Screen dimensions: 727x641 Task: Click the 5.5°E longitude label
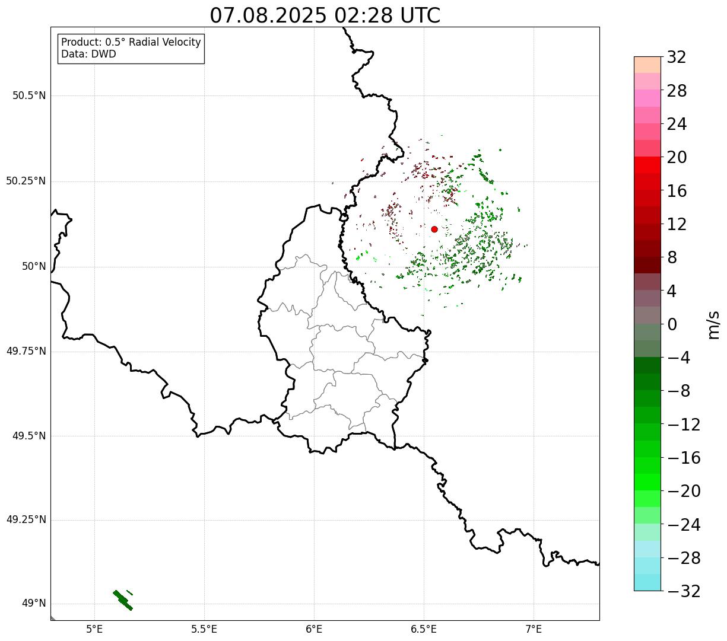(204, 629)
